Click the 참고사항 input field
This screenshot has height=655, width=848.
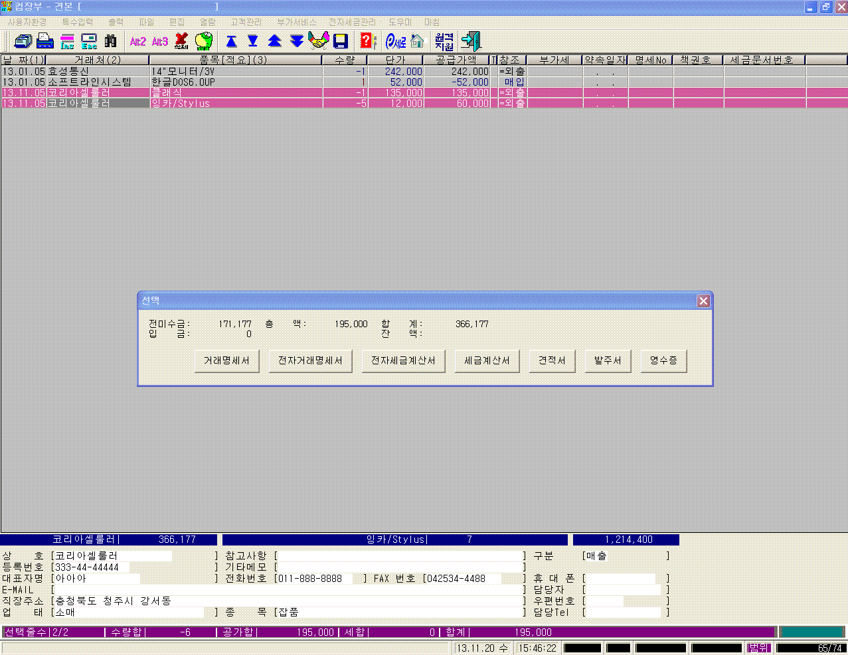click(399, 556)
